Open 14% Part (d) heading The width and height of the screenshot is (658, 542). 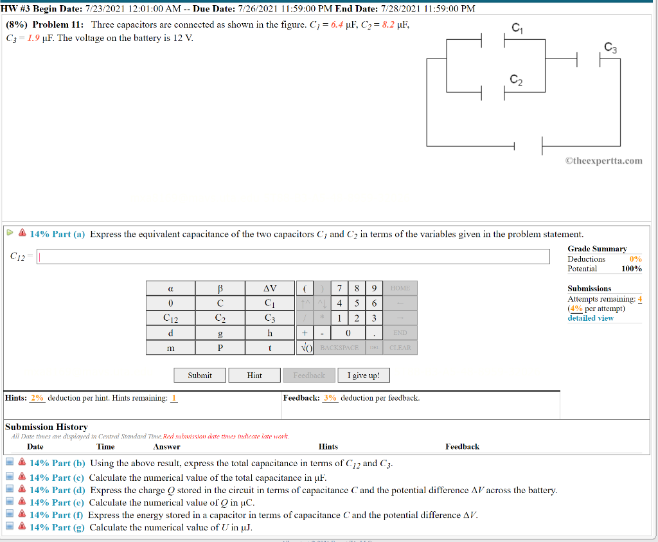click(57, 491)
